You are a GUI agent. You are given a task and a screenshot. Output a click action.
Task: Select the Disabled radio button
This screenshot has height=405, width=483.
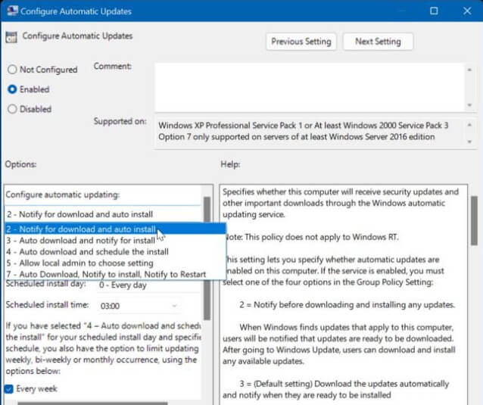[x=12, y=109]
